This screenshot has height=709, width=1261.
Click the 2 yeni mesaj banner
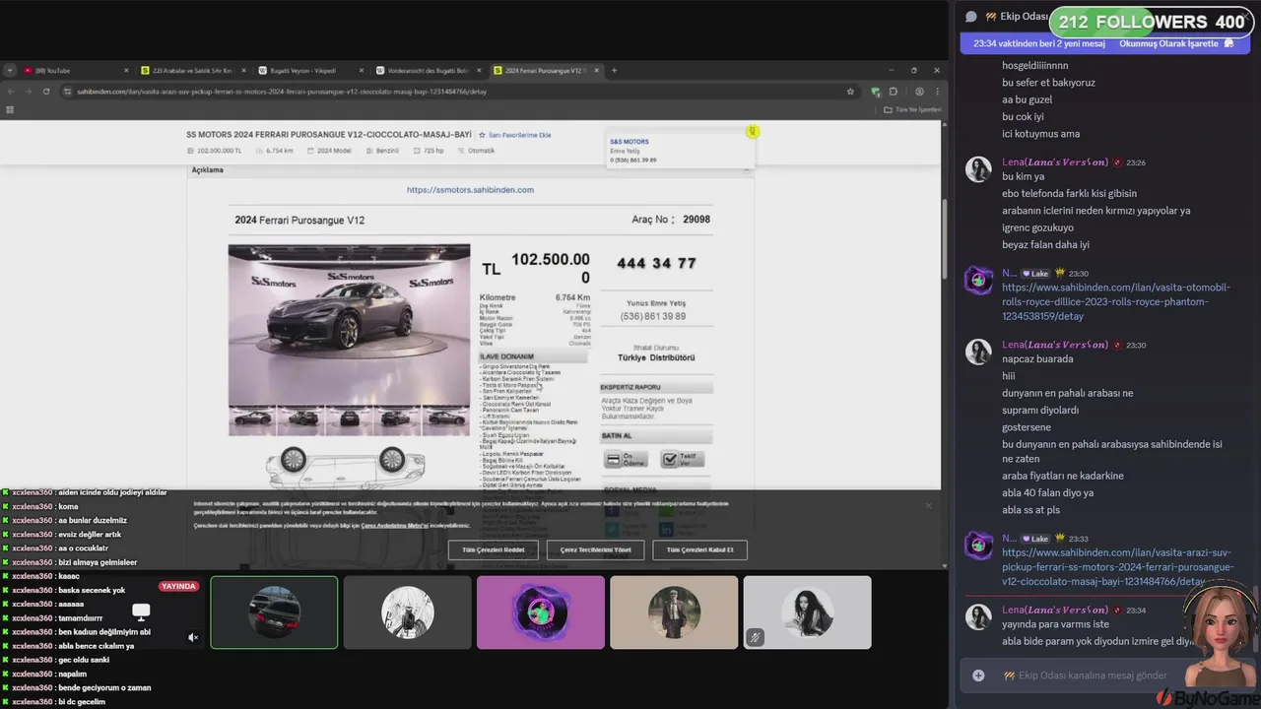[1039, 43]
